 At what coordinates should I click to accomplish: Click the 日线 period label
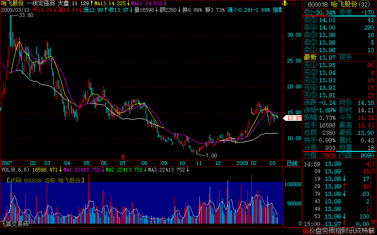292,164
